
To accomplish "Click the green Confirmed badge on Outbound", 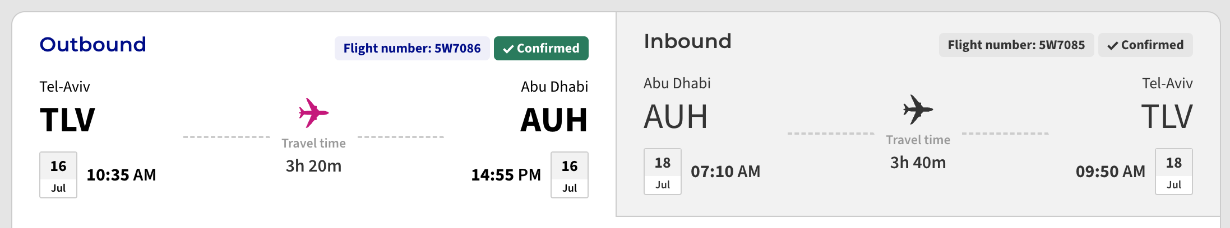I will click(541, 48).
